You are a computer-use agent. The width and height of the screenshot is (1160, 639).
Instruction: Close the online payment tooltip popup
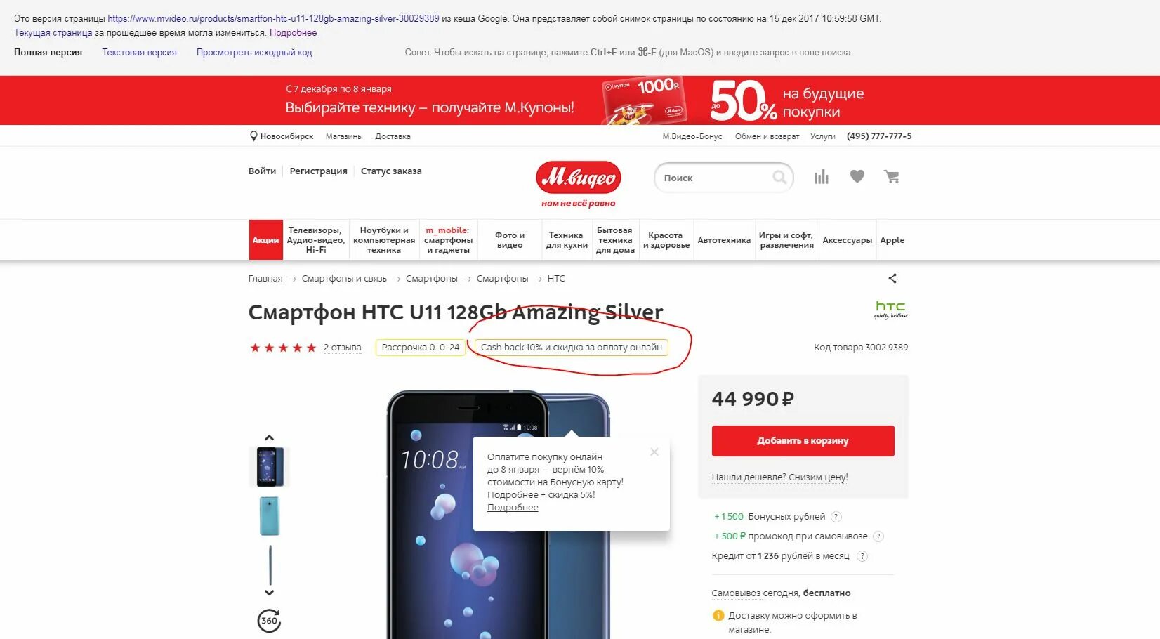point(654,452)
